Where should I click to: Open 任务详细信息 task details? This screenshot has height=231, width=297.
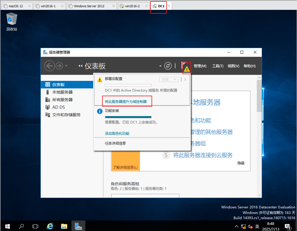pyautogui.click(x=115, y=143)
